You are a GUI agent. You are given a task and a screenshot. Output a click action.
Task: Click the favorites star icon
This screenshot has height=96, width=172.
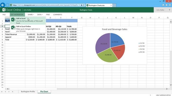tap(167, 5)
